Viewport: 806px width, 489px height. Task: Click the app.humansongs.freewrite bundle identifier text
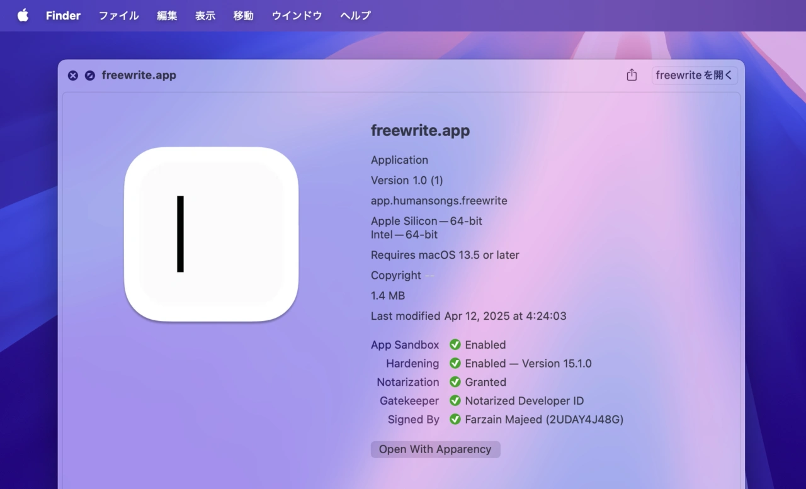(x=439, y=201)
